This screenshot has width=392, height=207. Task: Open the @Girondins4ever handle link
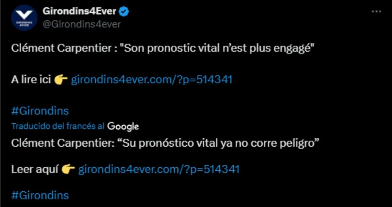[x=82, y=24]
